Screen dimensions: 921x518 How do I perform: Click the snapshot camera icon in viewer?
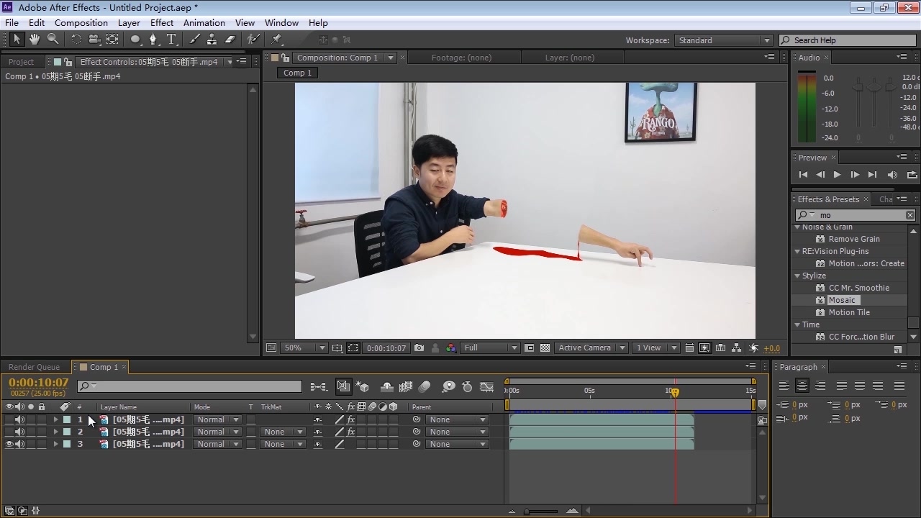pyautogui.click(x=419, y=347)
